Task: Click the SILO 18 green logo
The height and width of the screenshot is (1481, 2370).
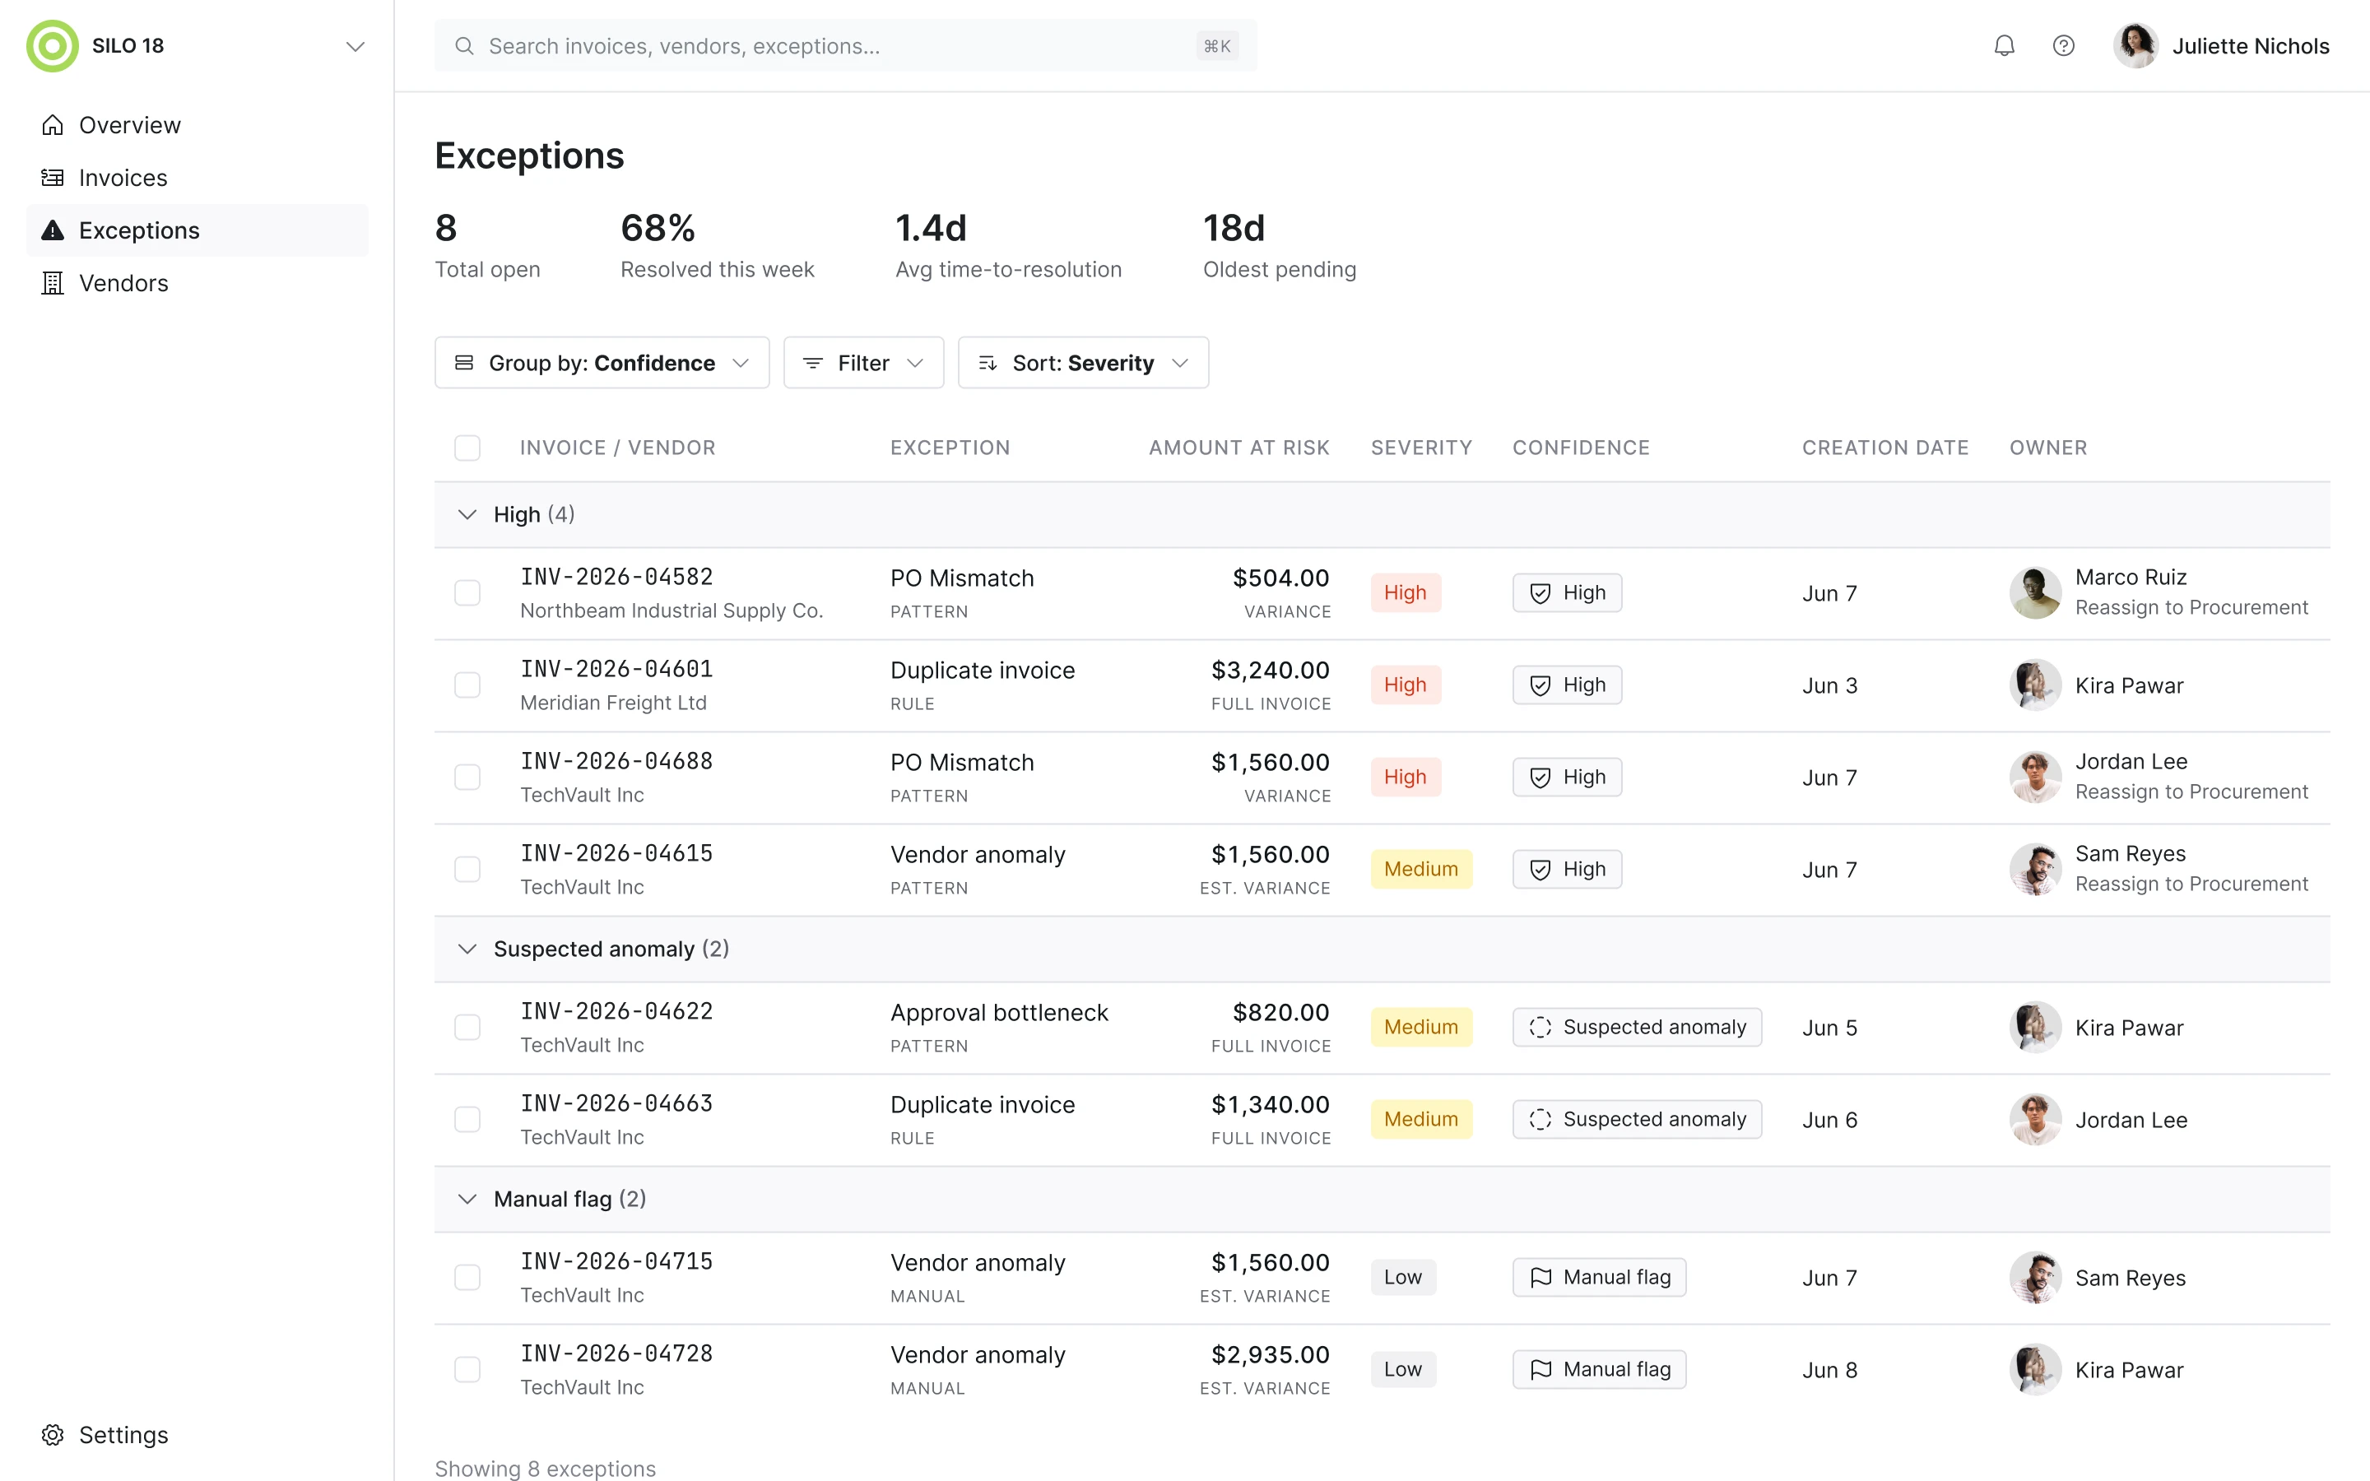Action: [53, 46]
